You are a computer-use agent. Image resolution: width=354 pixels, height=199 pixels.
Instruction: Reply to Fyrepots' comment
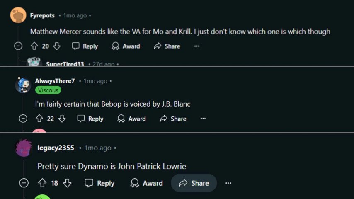click(85, 46)
